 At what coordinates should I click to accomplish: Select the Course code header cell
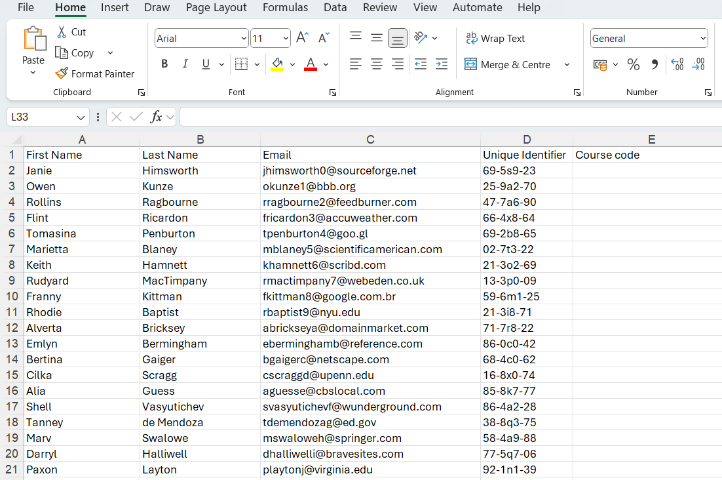[647, 155]
